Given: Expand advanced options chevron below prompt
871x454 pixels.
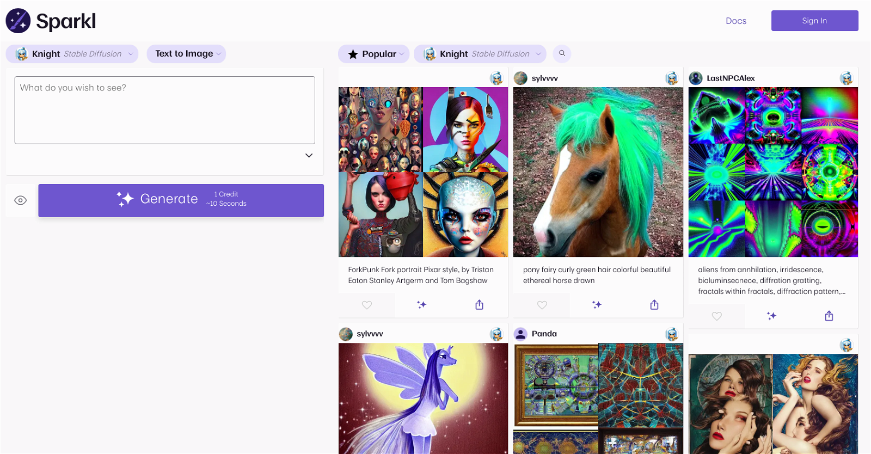Looking at the screenshot, I should click(309, 156).
